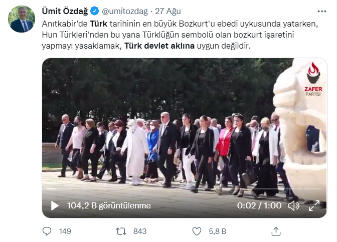Like the tweet with the heart icon

click(197, 231)
